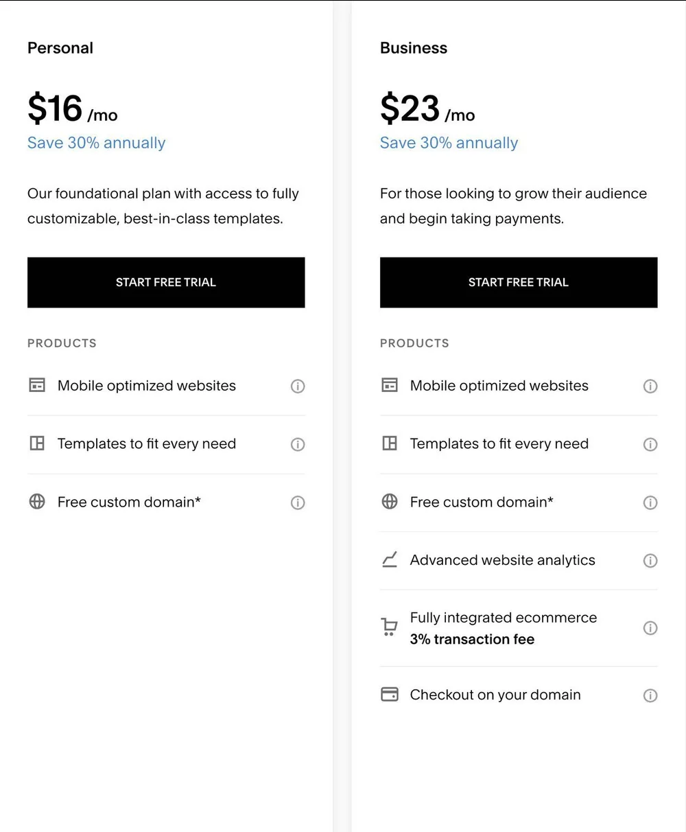
Task: Click the Personal plan heading
Action: [x=60, y=48]
